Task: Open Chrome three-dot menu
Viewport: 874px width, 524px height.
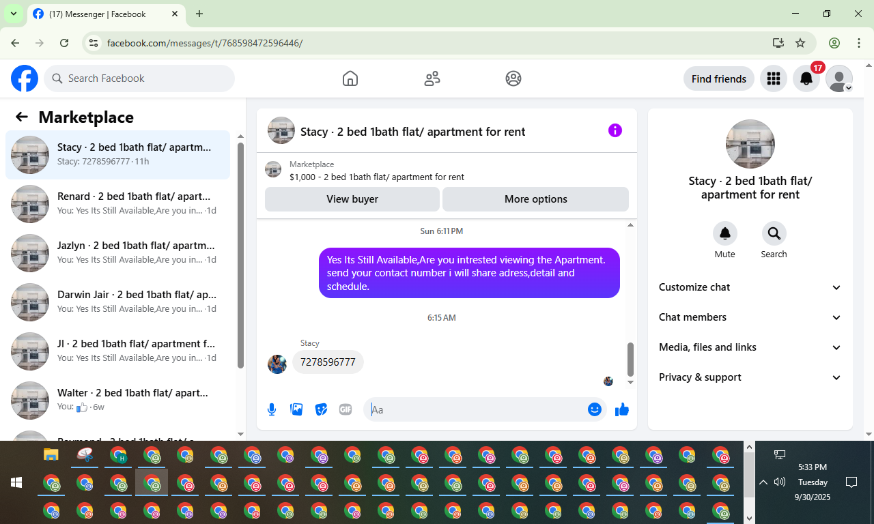Action: [x=859, y=43]
